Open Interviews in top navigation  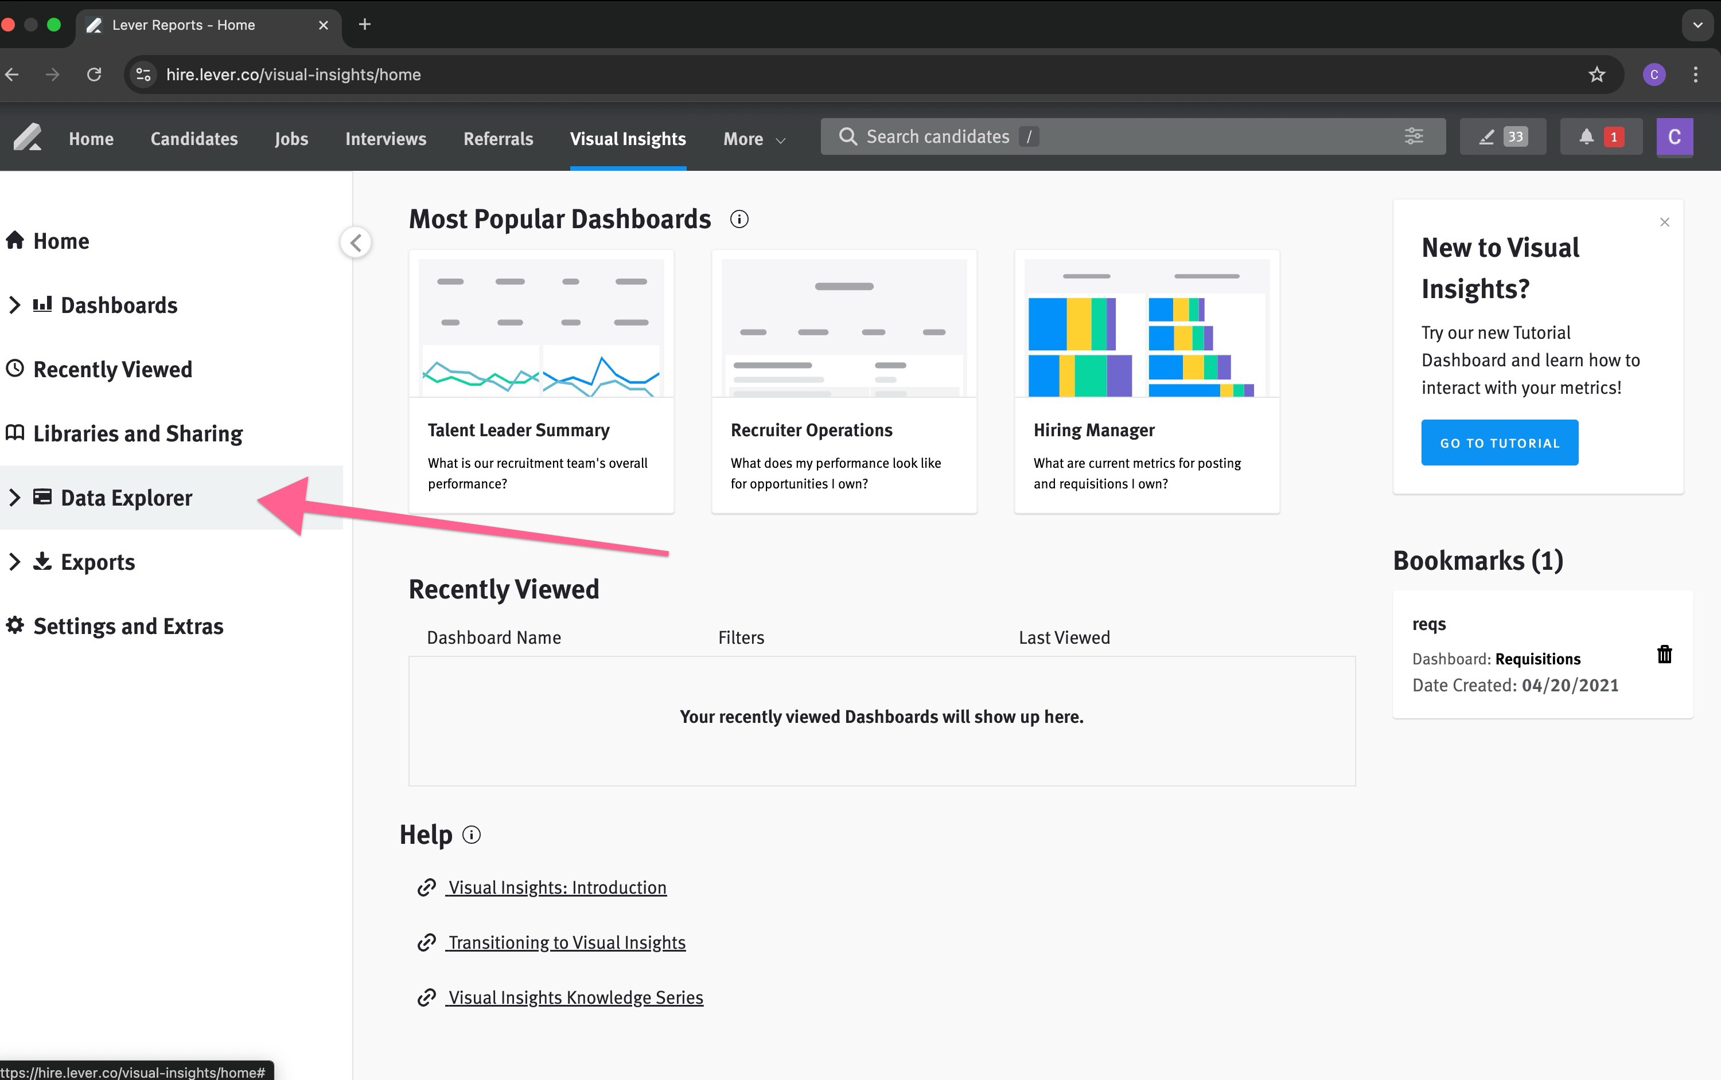386,139
